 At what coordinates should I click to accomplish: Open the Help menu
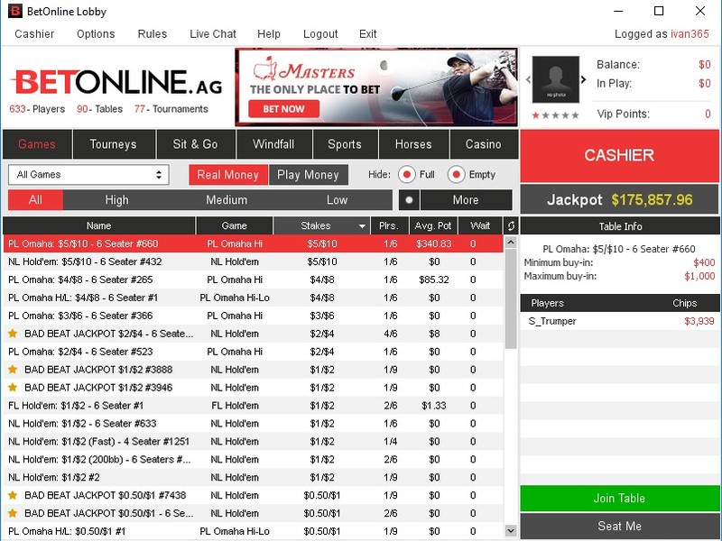click(269, 34)
